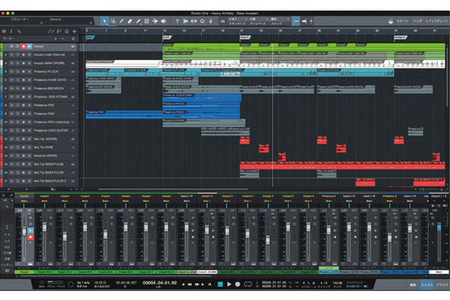Open the Quantize value dropdown
This screenshot has width=450, height=300.
[x=237, y=19]
